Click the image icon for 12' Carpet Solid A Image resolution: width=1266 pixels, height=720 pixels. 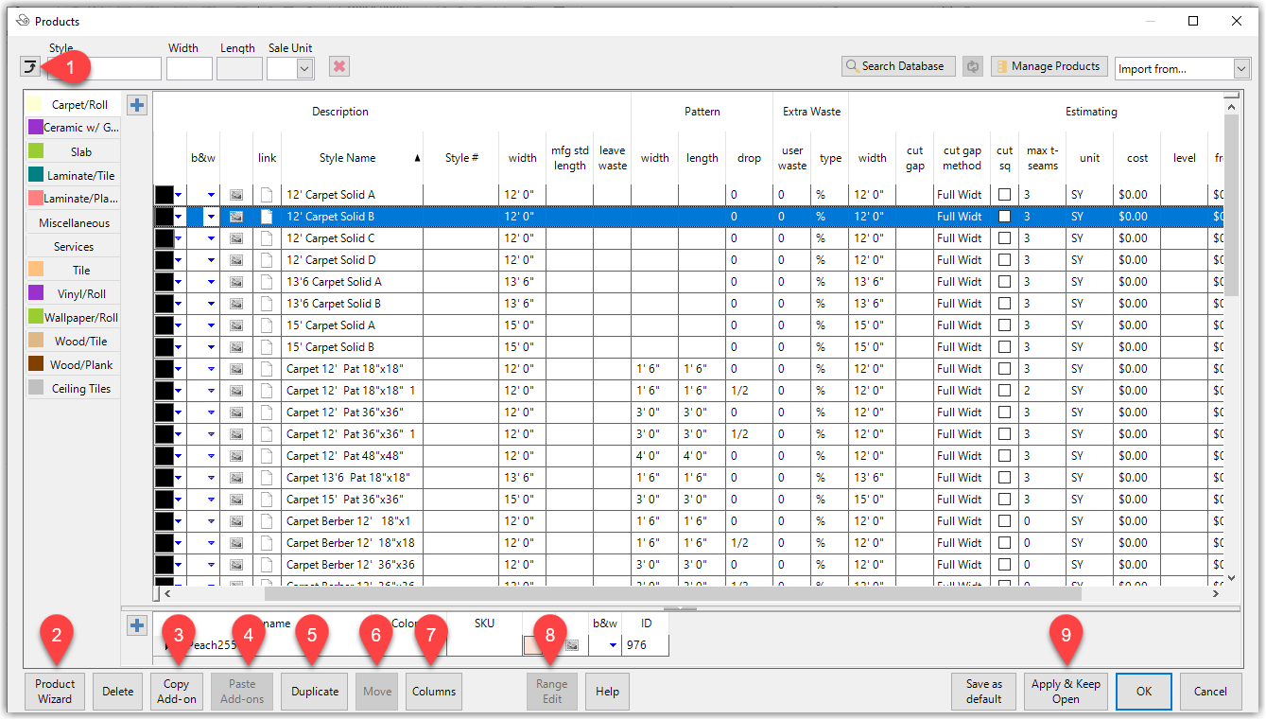coord(236,195)
